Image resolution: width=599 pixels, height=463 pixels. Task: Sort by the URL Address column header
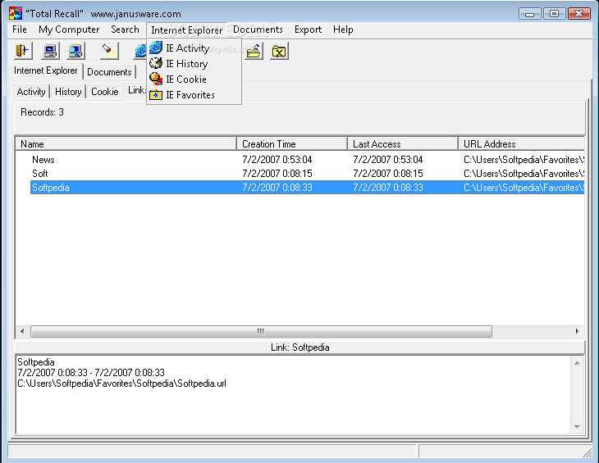(x=522, y=143)
